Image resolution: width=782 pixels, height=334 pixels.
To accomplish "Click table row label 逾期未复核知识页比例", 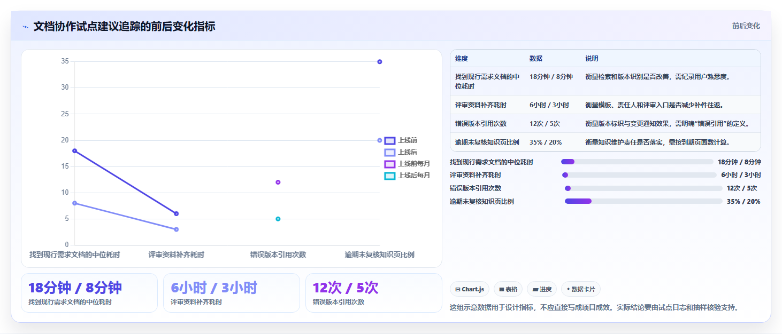I will point(487,142).
